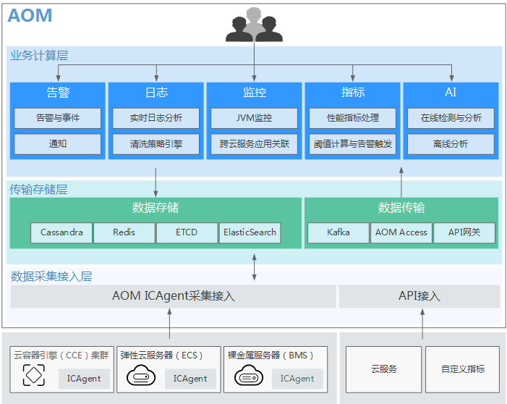The width and height of the screenshot is (507, 404).
Task: Select the Kafka transport box
Action: [x=338, y=232]
